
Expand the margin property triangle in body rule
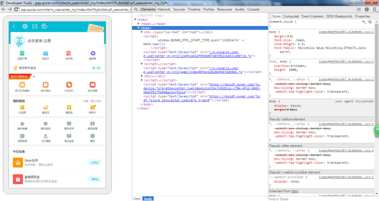pyautogui.click(x=289, y=36)
